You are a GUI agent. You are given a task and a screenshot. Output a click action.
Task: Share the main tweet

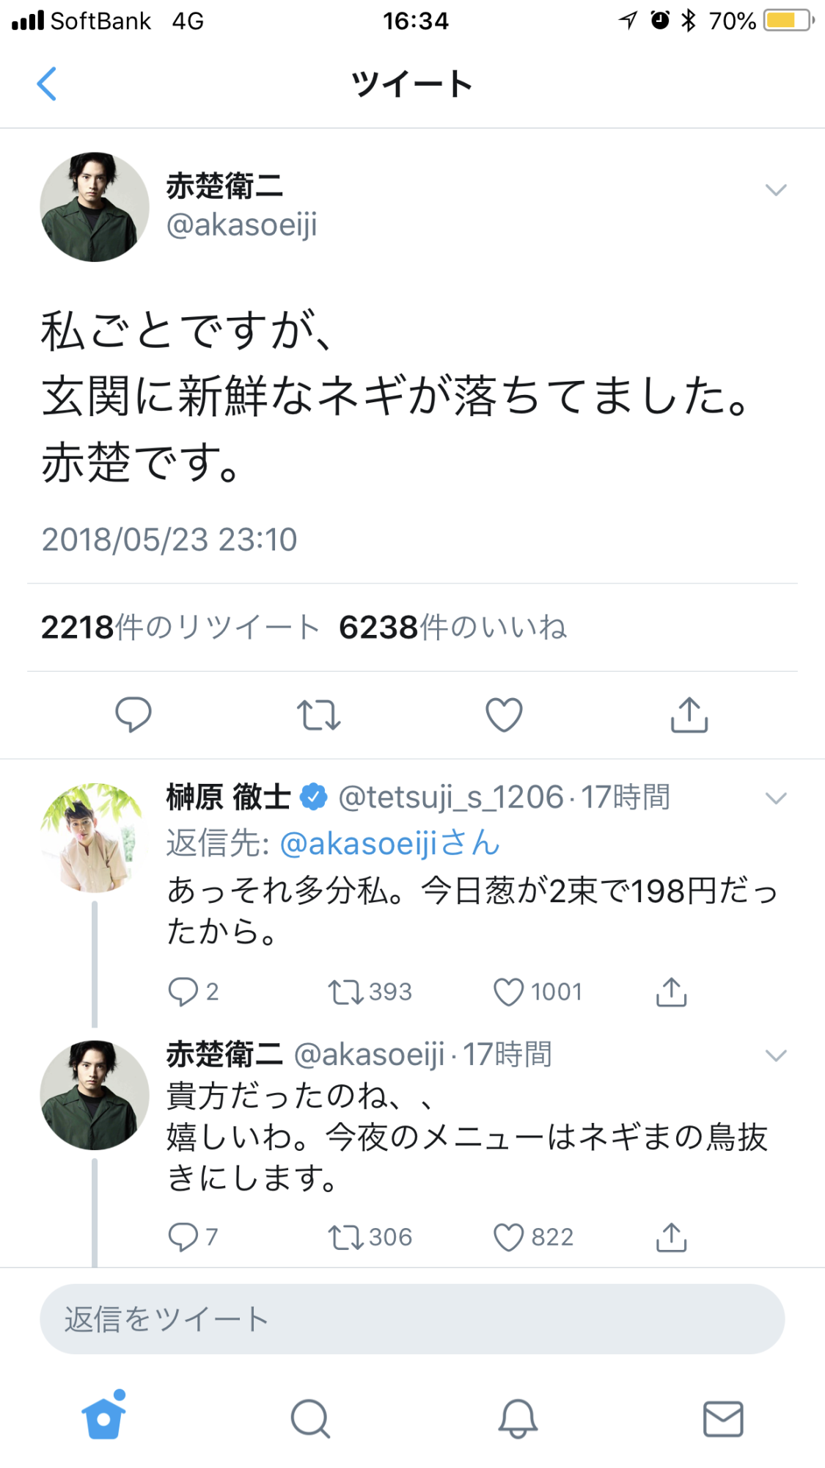[689, 715]
